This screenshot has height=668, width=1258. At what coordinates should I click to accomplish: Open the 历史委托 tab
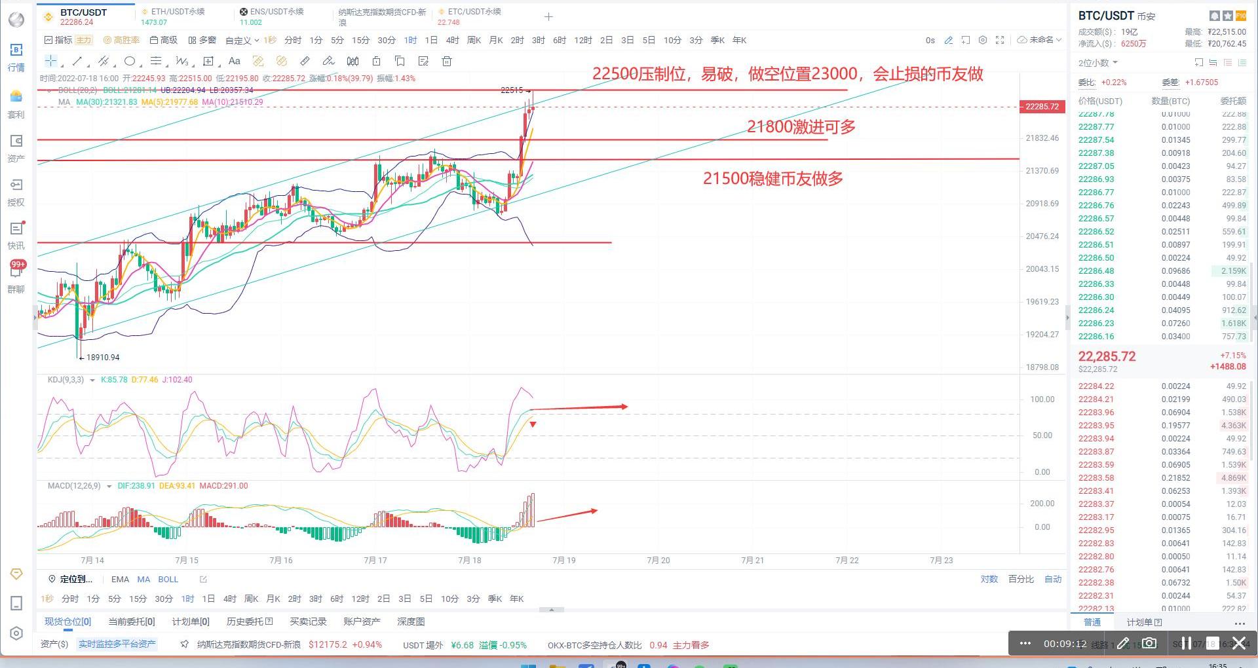click(249, 622)
